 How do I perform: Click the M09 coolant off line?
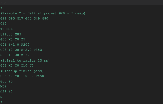click(x=4, y=86)
